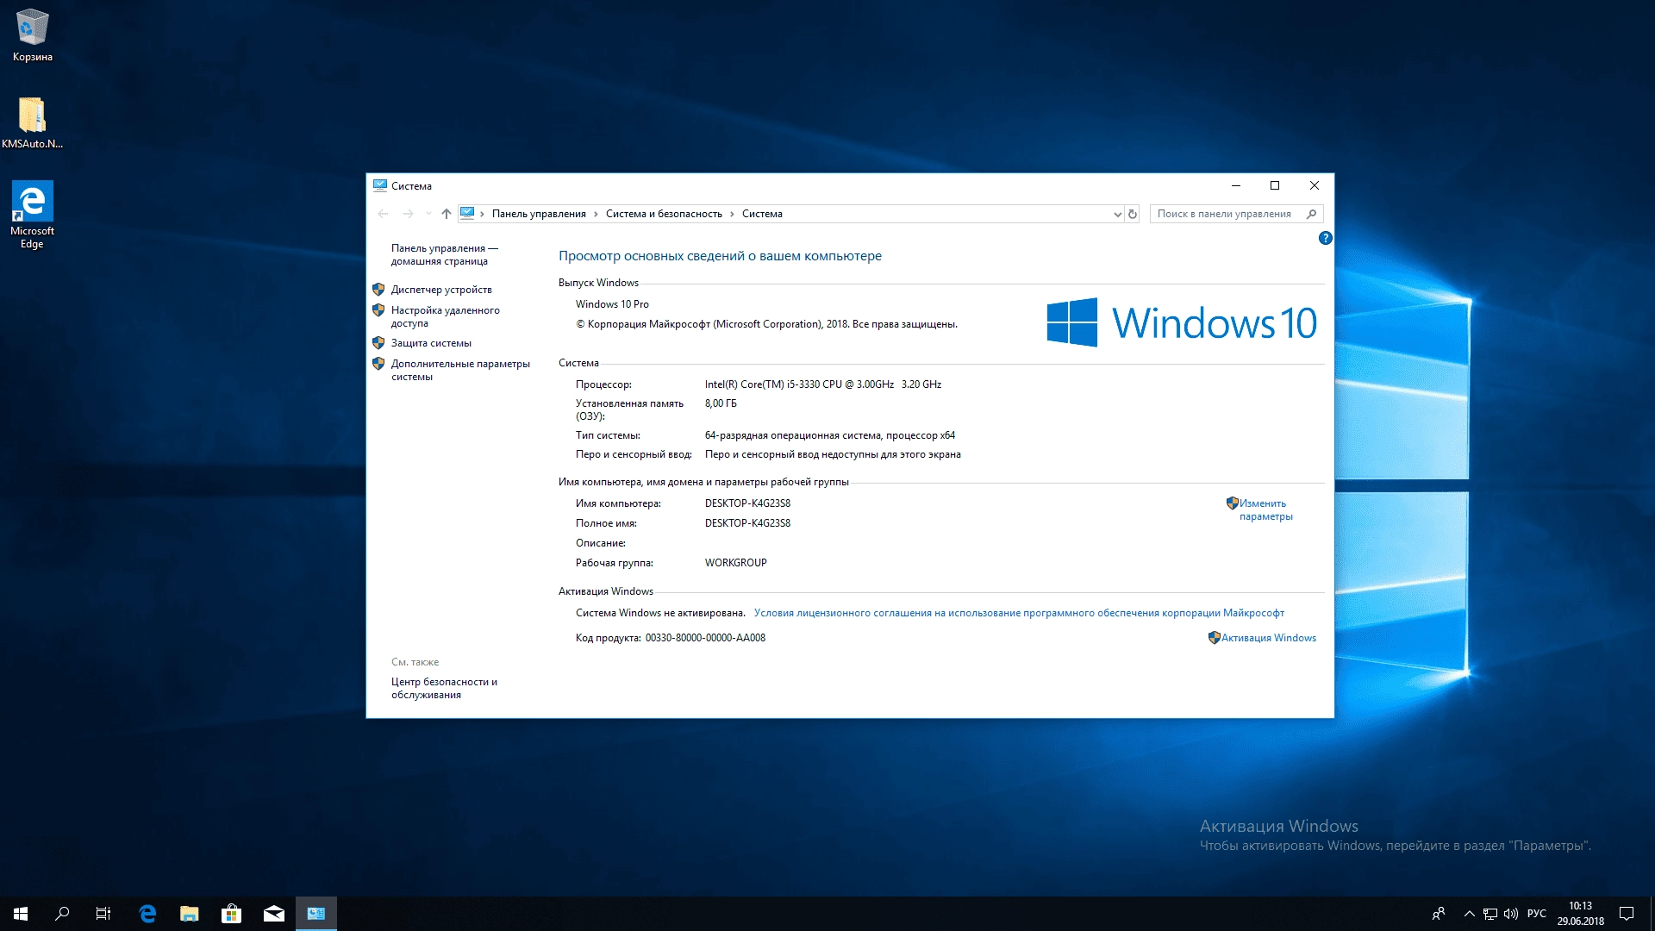
Task: Go back with the navigation arrow
Action: (384, 214)
